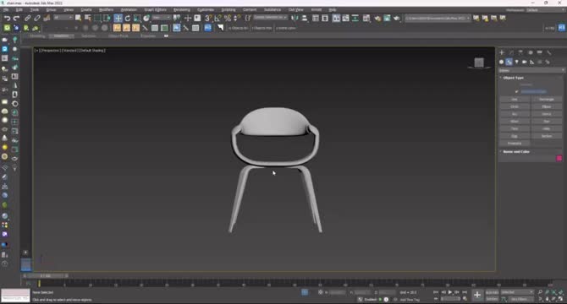This screenshot has width=567, height=304.
Task: Toggle the Start New Shape checkbox
Action: pos(517,91)
